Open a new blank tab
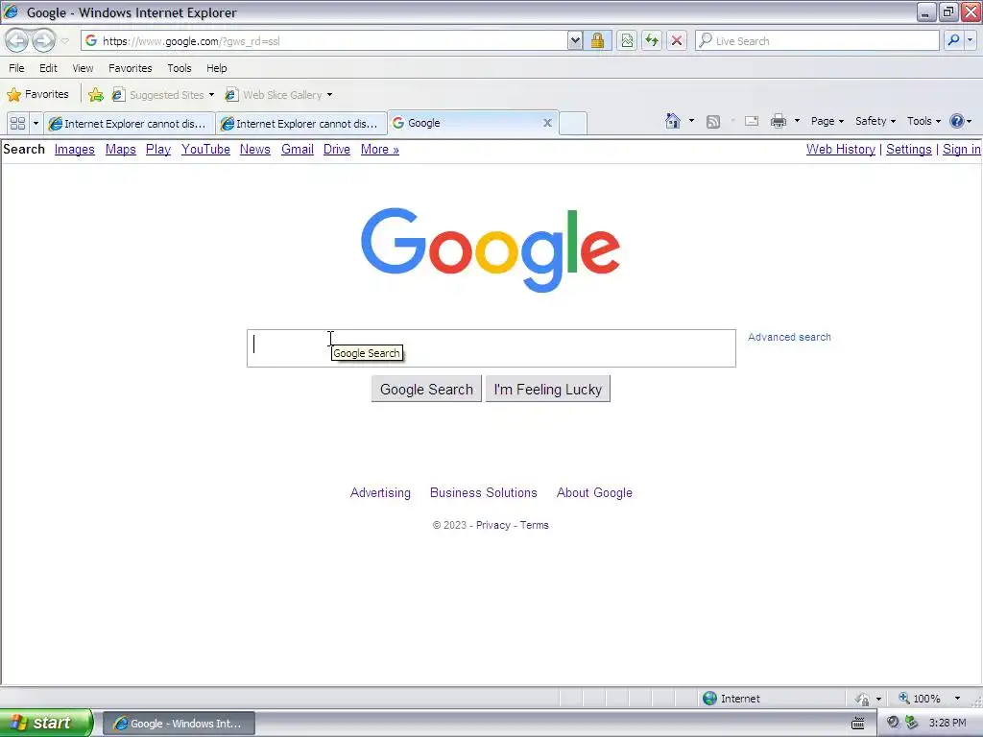The height and width of the screenshot is (737, 983). (x=572, y=124)
